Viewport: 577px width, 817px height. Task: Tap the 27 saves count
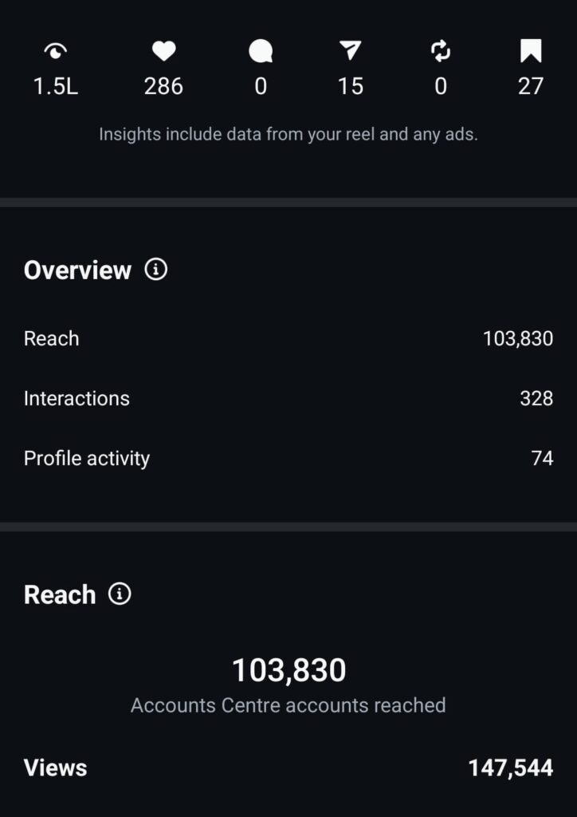click(531, 86)
